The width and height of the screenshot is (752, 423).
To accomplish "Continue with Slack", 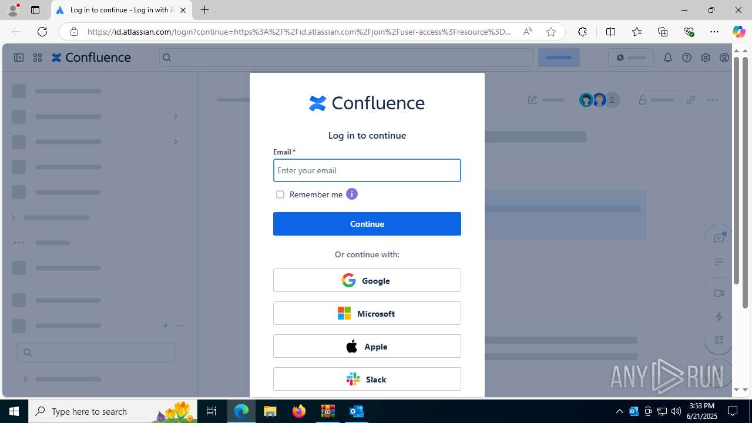I will point(367,379).
